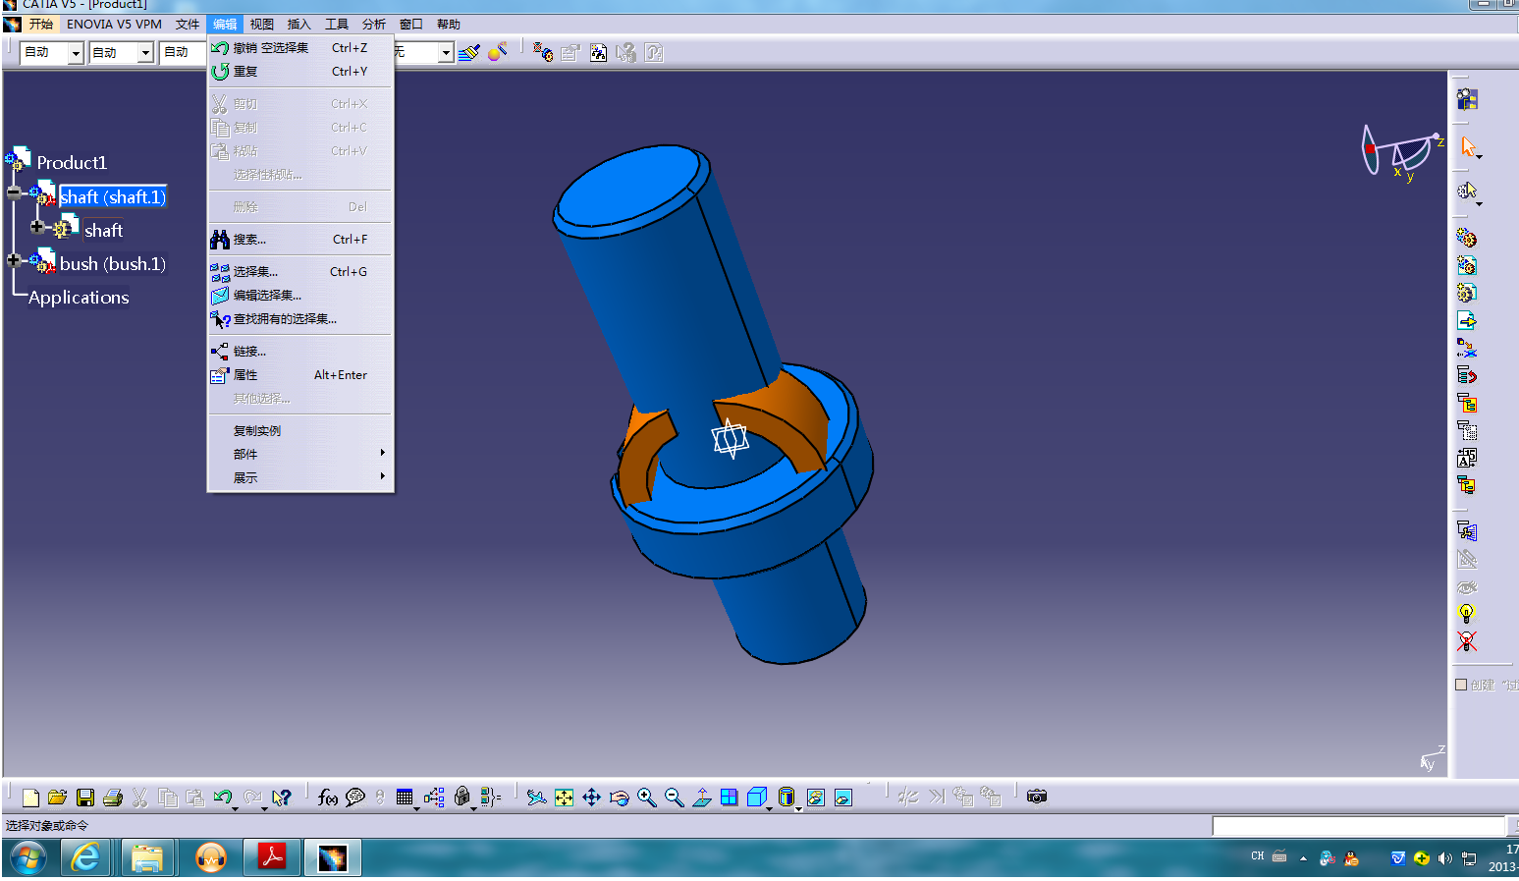Select Product1 root in the tree

71,163
